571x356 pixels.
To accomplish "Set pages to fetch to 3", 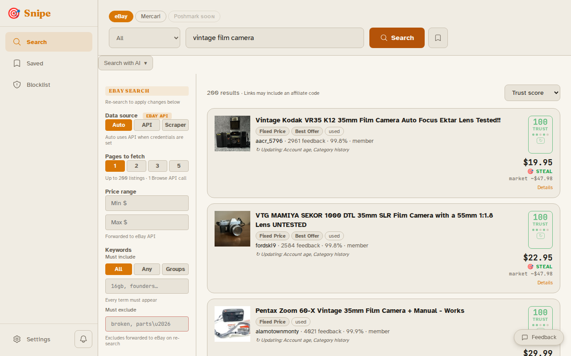I will coord(157,166).
